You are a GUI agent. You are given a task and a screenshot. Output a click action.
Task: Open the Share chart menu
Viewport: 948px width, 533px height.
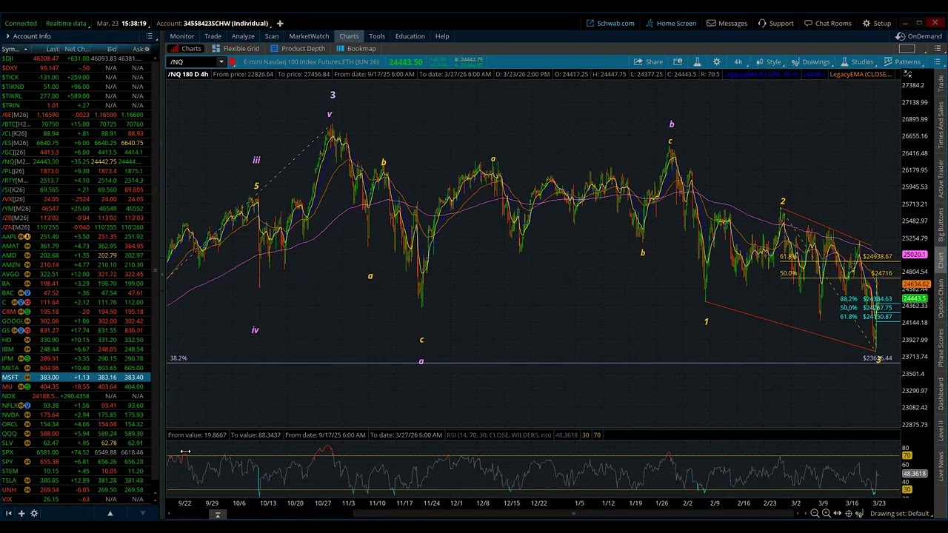pos(648,61)
